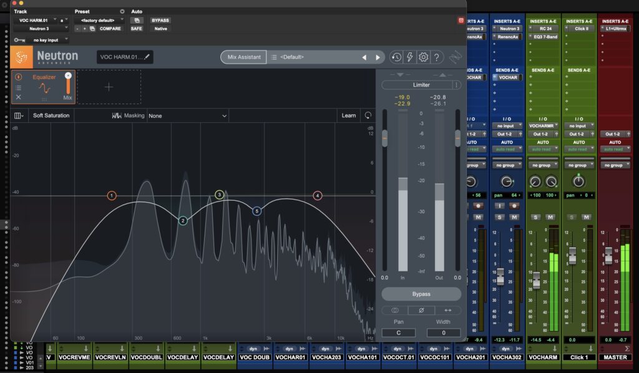Open the Masking source None dropdown
This screenshot has height=373, width=639.
point(187,116)
